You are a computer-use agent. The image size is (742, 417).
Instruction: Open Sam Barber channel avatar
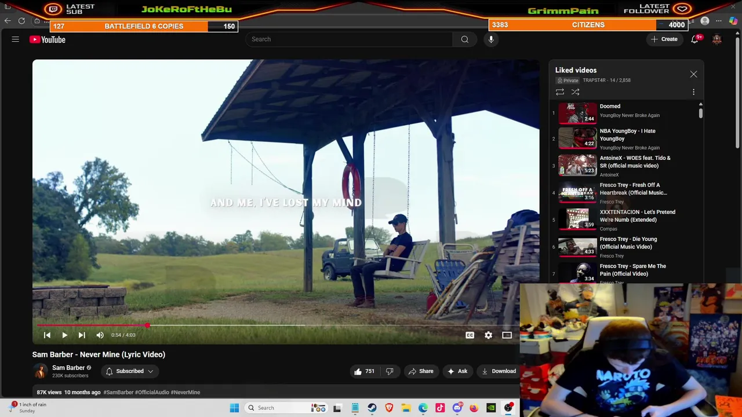click(x=40, y=371)
